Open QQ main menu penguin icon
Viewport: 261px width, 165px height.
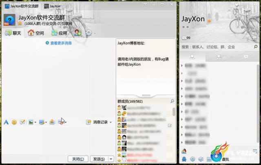click(x=184, y=159)
